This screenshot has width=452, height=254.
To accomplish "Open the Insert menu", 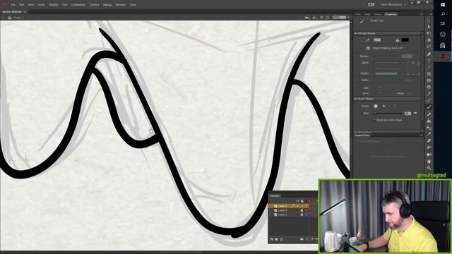I will [x=42, y=5].
